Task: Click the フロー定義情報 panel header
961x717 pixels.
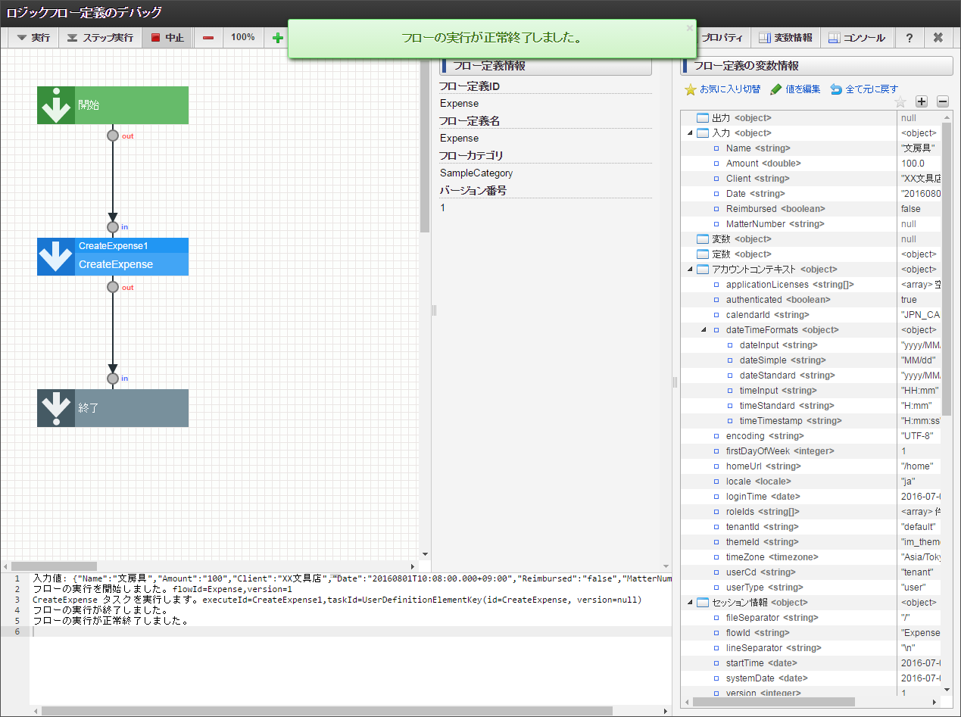Action: (546, 66)
